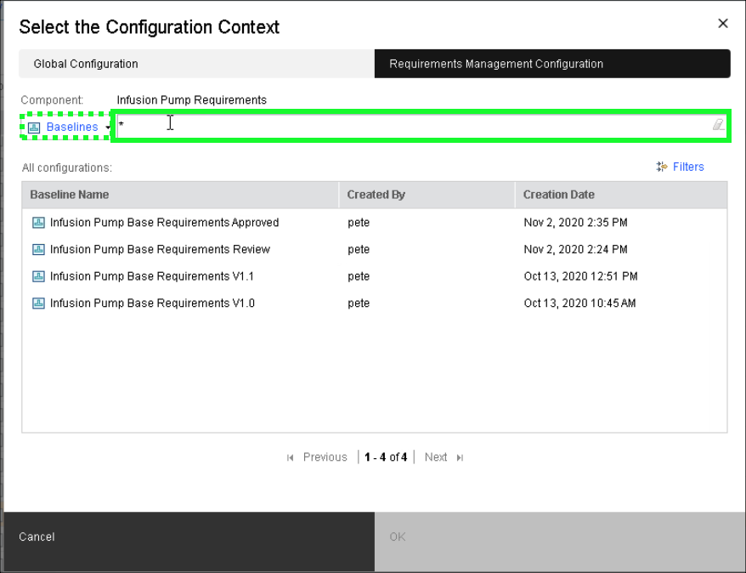Image resolution: width=746 pixels, height=573 pixels.
Task: Sort by Baseline Name column header
Action: [70, 195]
